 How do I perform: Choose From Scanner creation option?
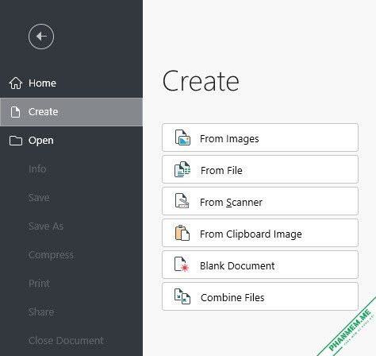point(260,201)
